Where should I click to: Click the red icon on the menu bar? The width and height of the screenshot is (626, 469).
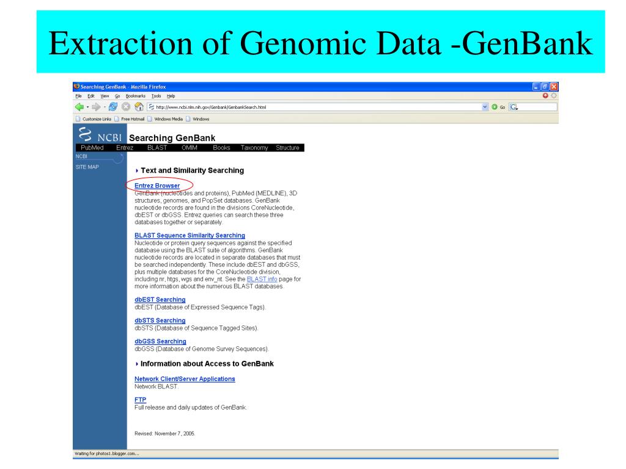click(545, 96)
